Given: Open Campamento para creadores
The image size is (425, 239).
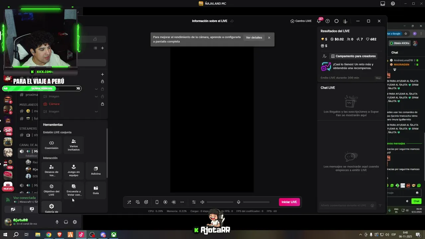Looking at the screenshot, I should tap(353, 56).
